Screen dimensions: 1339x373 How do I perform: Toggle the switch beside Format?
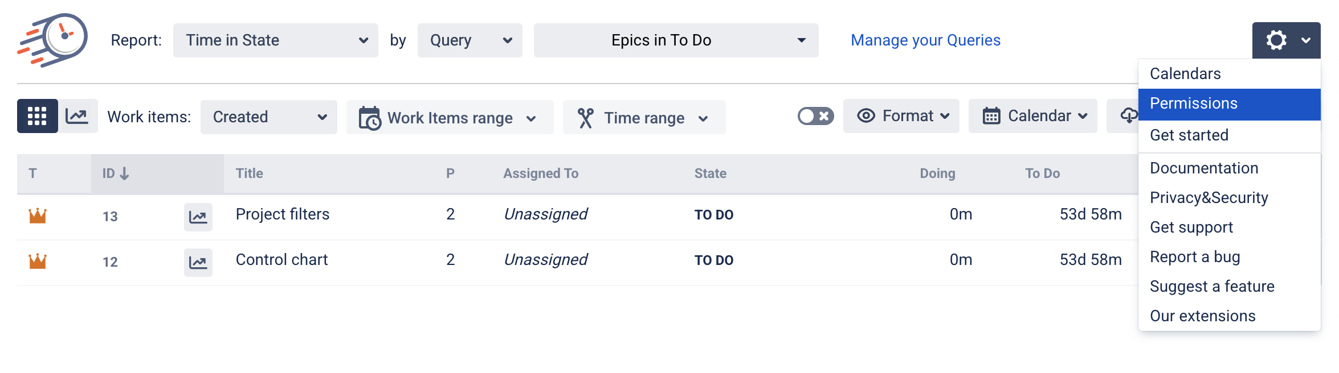point(815,116)
